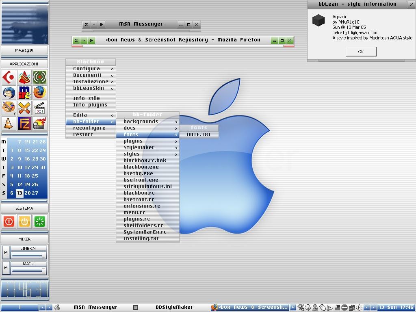Toggle mute M button for MAIN mixer

(x=6, y=268)
